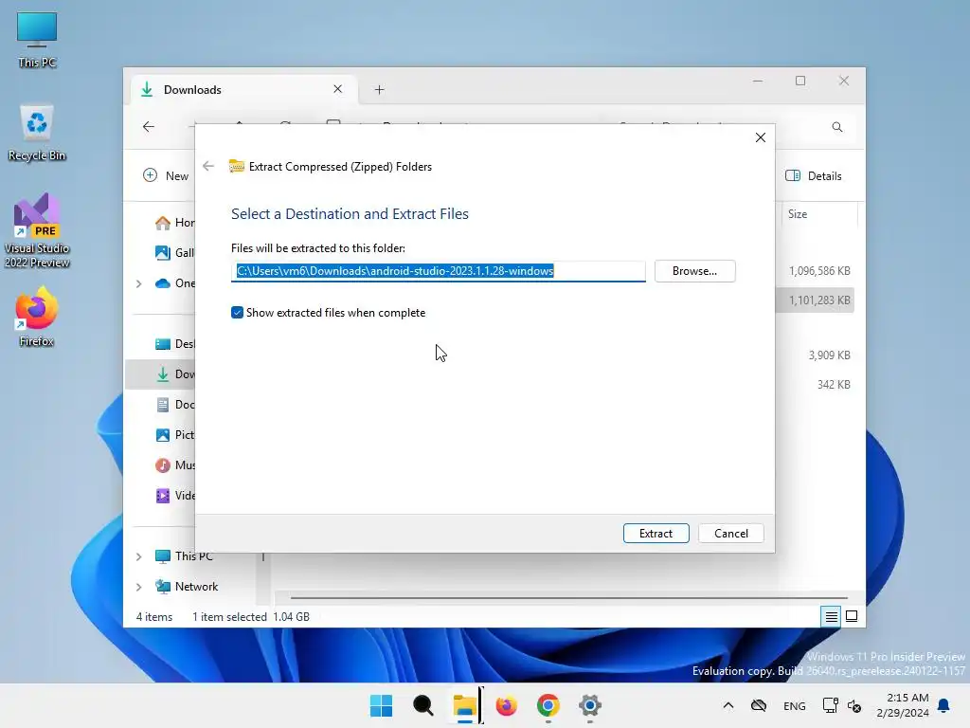Select the OneDrive cloud icon
The height and width of the screenshot is (728, 970).
163,283
